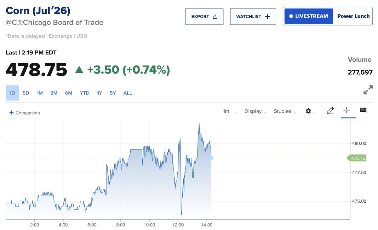378x230 pixels.
Task: Switch to the 5D time range
Action: point(26,93)
